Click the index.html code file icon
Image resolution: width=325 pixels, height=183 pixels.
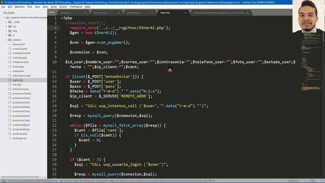10,71
